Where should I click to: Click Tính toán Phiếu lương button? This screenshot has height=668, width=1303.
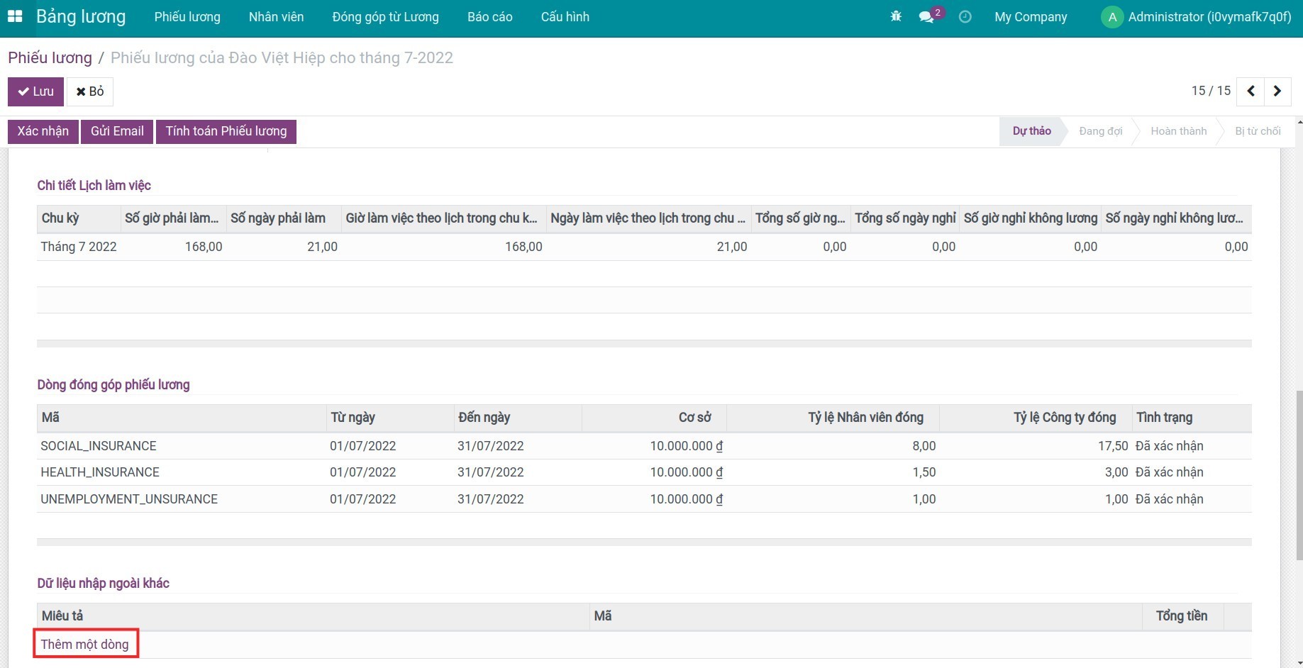[x=226, y=131]
